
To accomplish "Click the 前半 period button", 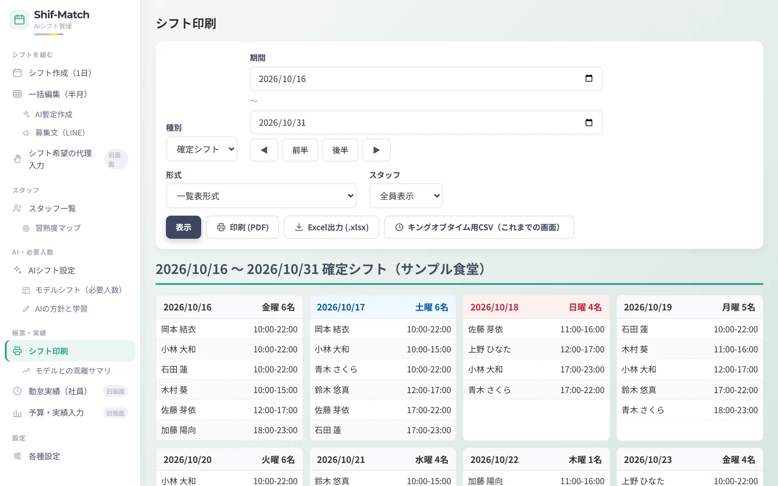I will 301,150.
